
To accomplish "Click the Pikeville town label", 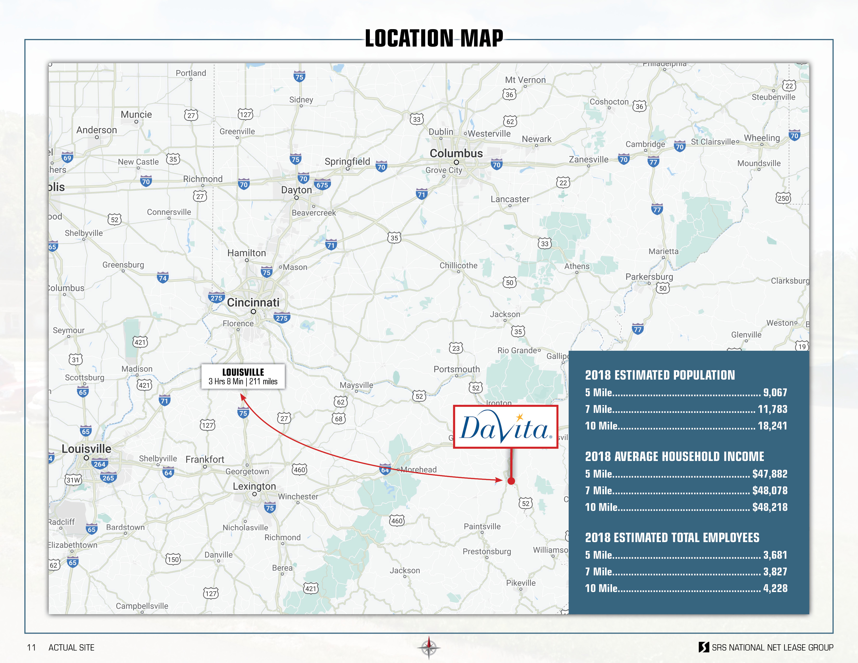I will click(x=521, y=583).
